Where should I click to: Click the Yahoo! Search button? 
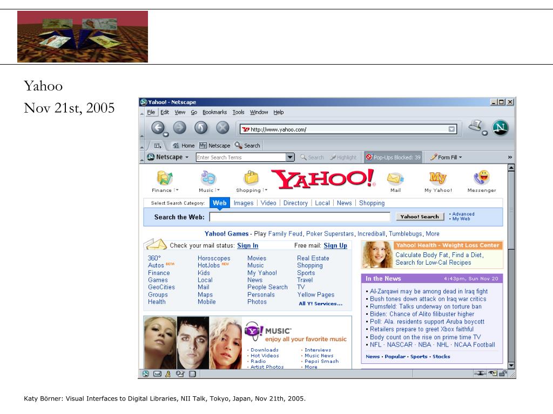coord(420,217)
